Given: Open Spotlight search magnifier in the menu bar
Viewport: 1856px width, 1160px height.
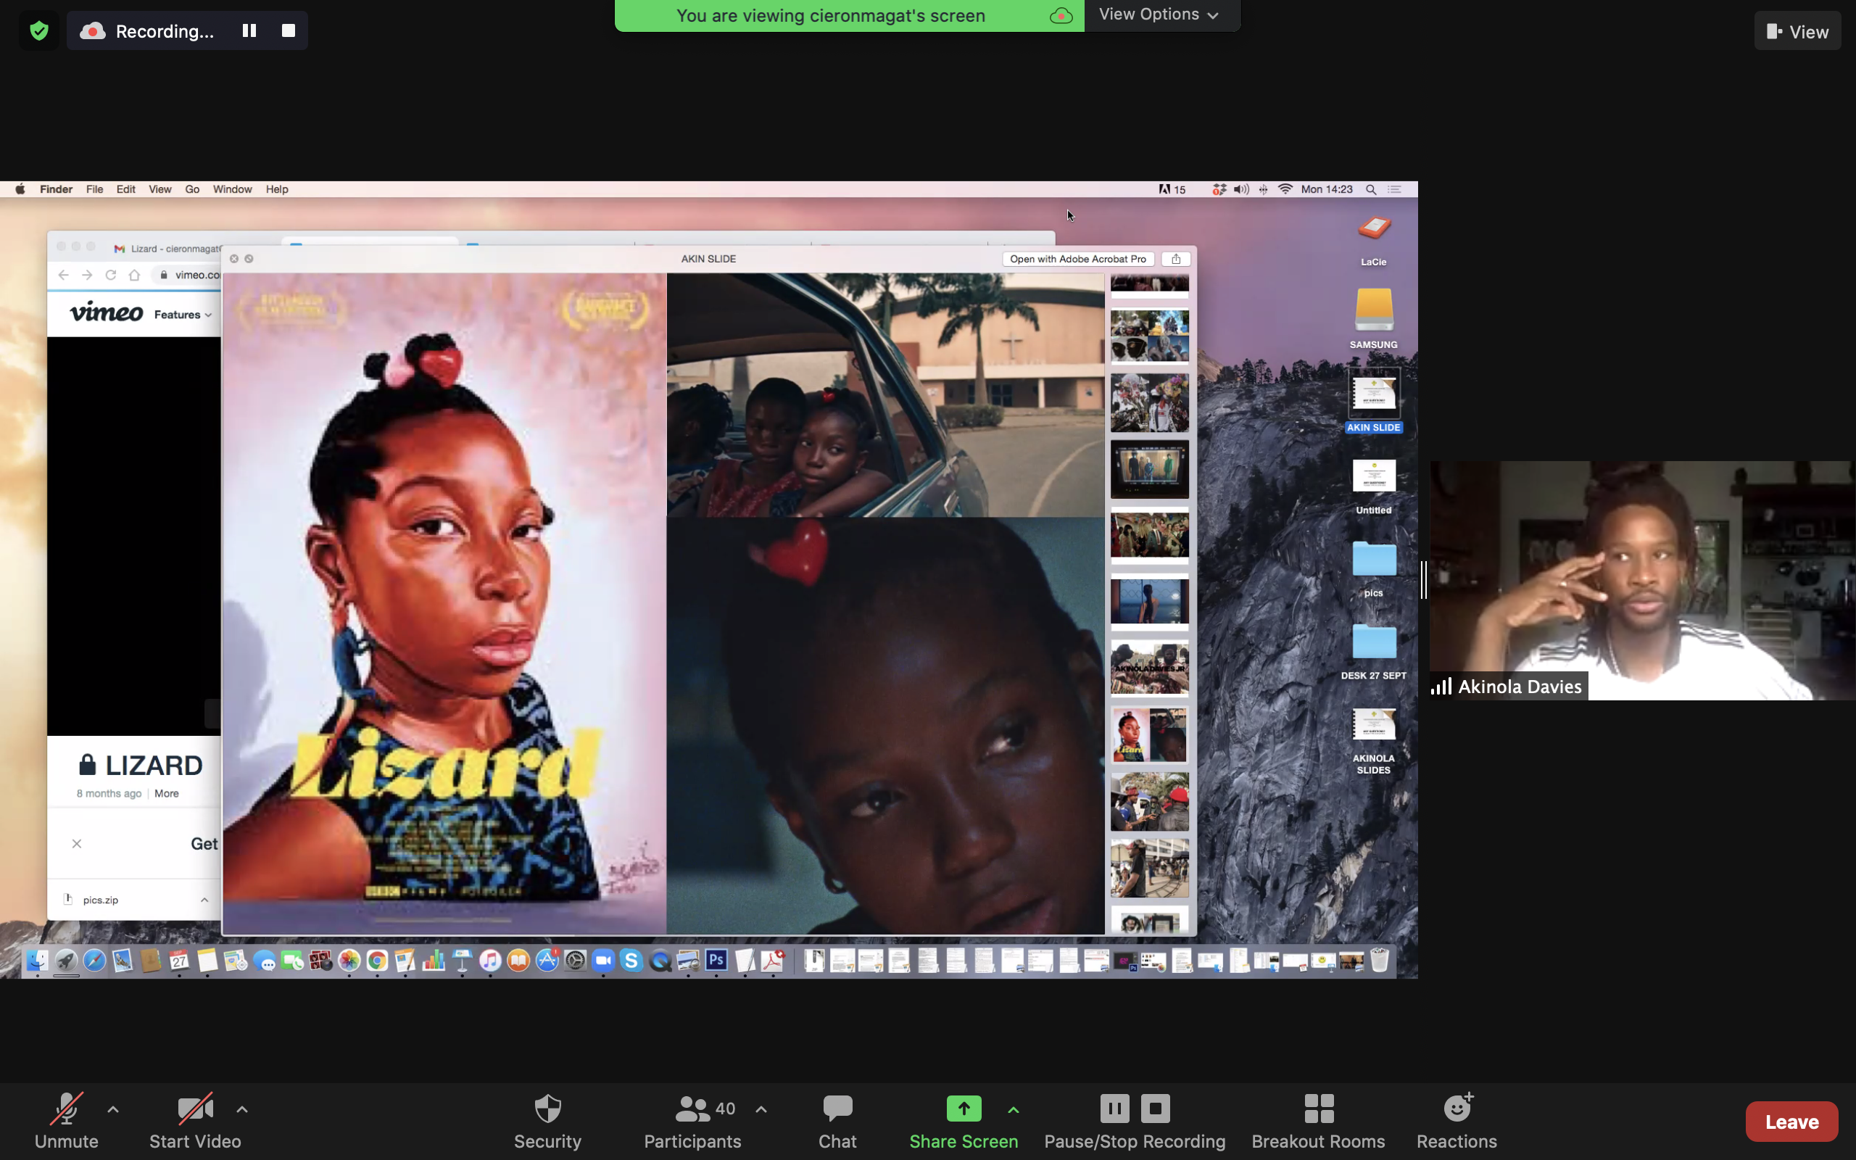Looking at the screenshot, I should [1370, 189].
